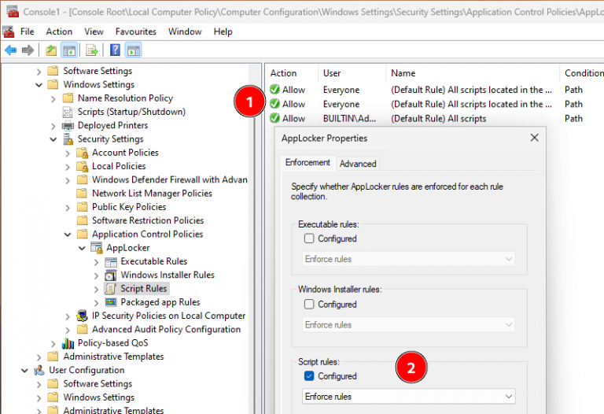This screenshot has height=414, width=604.
Task: Open the Windows Installer rules Enforce rules dropdown
Action: (409, 324)
